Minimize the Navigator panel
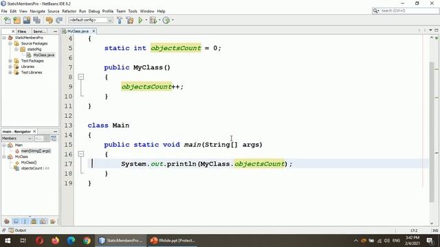 click(55, 131)
